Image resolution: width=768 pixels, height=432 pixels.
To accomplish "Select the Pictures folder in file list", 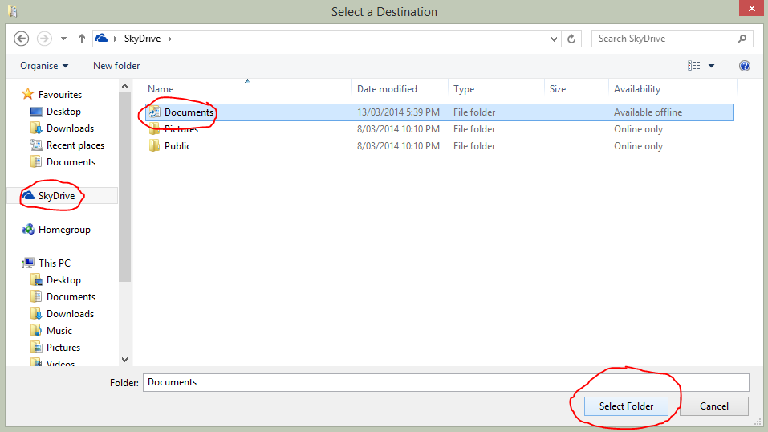I will [x=181, y=129].
